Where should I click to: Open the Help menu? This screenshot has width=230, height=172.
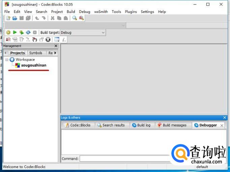pyautogui.click(x=162, y=11)
